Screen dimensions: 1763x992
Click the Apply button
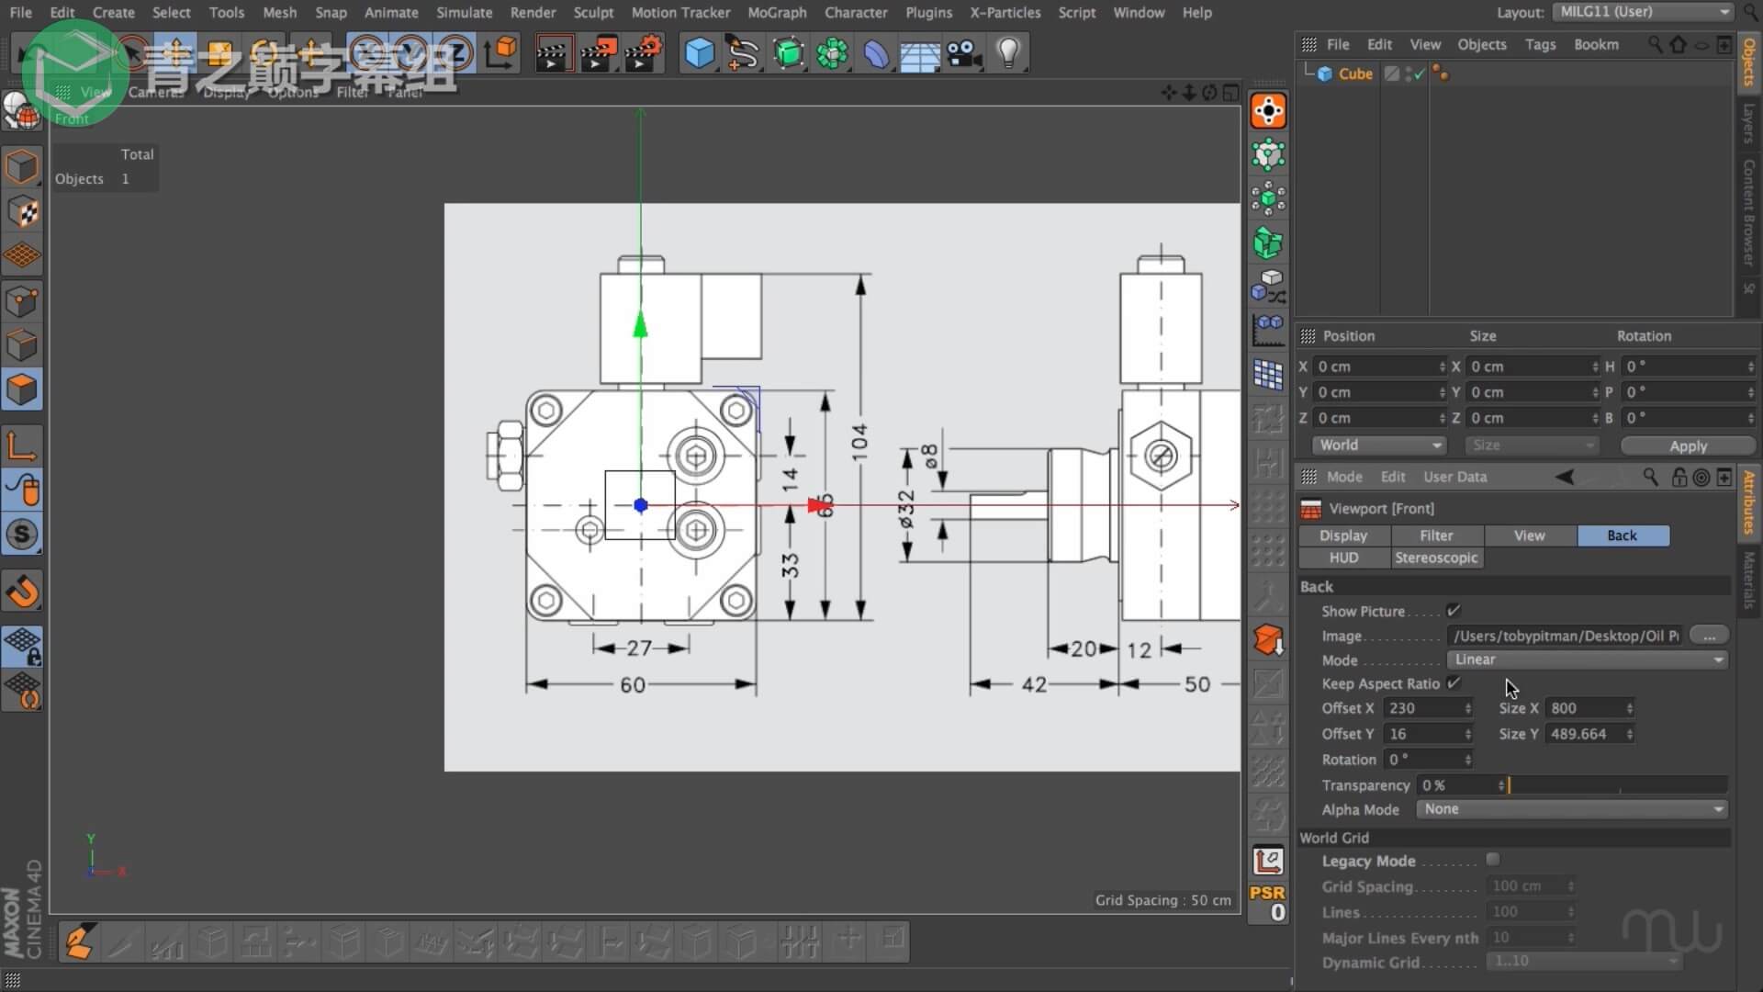[x=1687, y=445]
